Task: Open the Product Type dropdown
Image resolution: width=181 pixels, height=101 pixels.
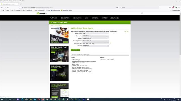Action: point(96,33)
